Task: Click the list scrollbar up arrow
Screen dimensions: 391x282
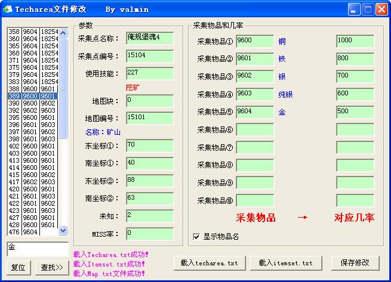Action: point(63,31)
